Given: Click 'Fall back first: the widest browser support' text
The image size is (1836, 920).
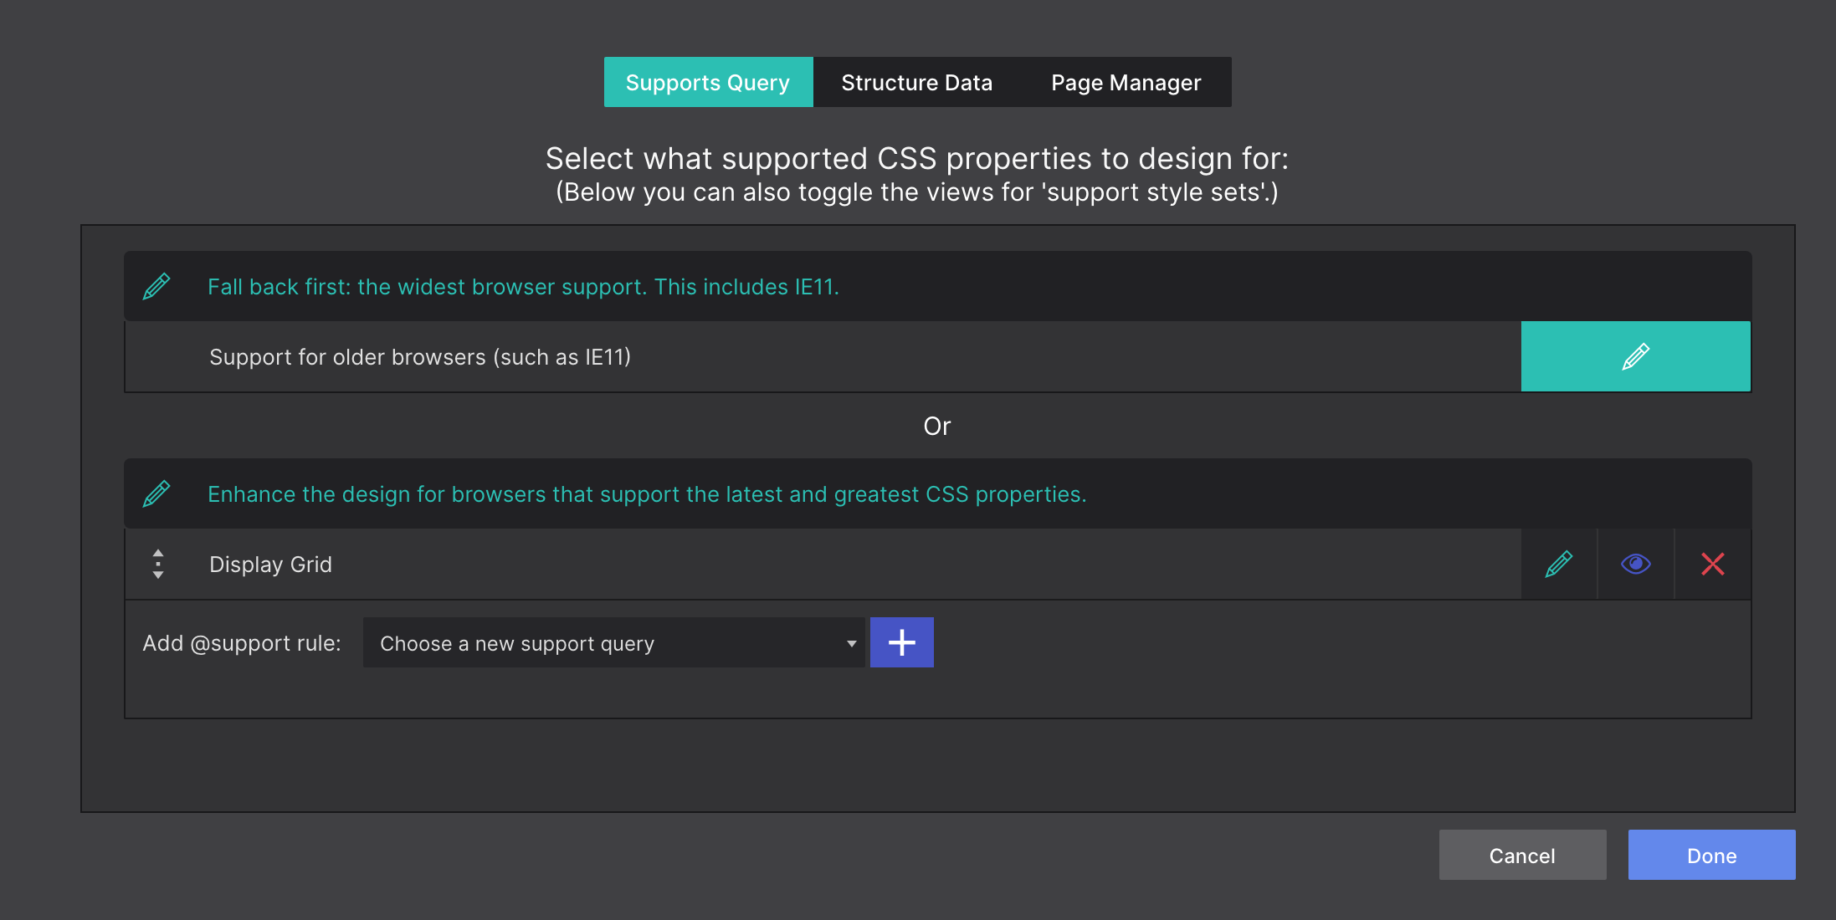Looking at the screenshot, I should coord(523,287).
